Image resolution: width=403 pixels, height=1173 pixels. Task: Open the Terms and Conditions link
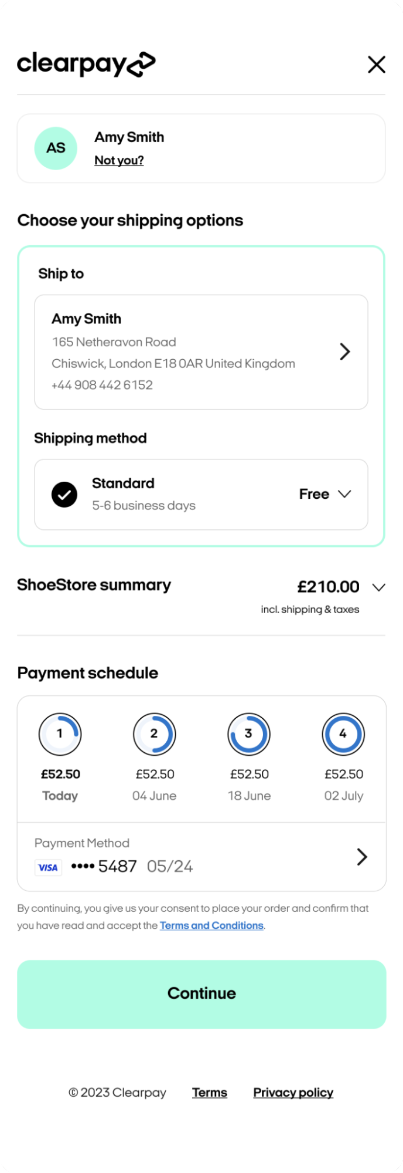pos(211,925)
